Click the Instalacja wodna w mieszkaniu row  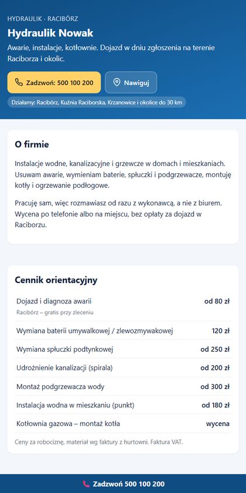click(x=123, y=405)
